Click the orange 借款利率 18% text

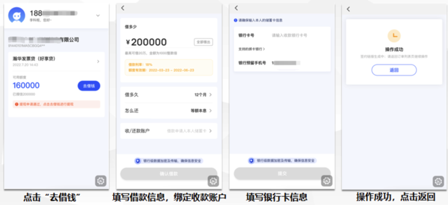click(x=140, y=65)
